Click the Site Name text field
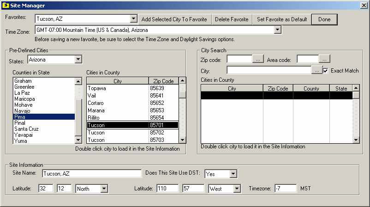This screenshot has width=370, height=207. point(91,174)
